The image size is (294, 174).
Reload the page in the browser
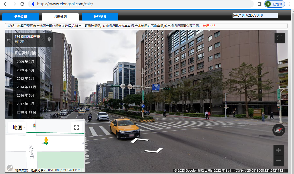(22, 4)
